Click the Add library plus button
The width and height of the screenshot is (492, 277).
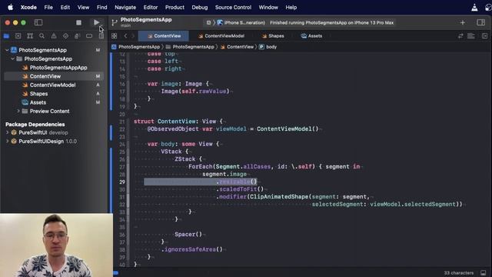pos(463,22)
